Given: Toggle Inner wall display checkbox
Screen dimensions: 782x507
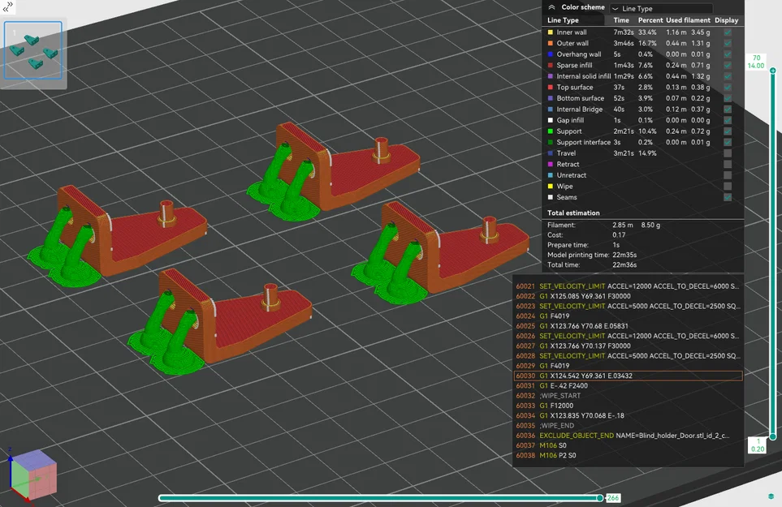Looking at the screenshot, I should [x=728, y=32].
